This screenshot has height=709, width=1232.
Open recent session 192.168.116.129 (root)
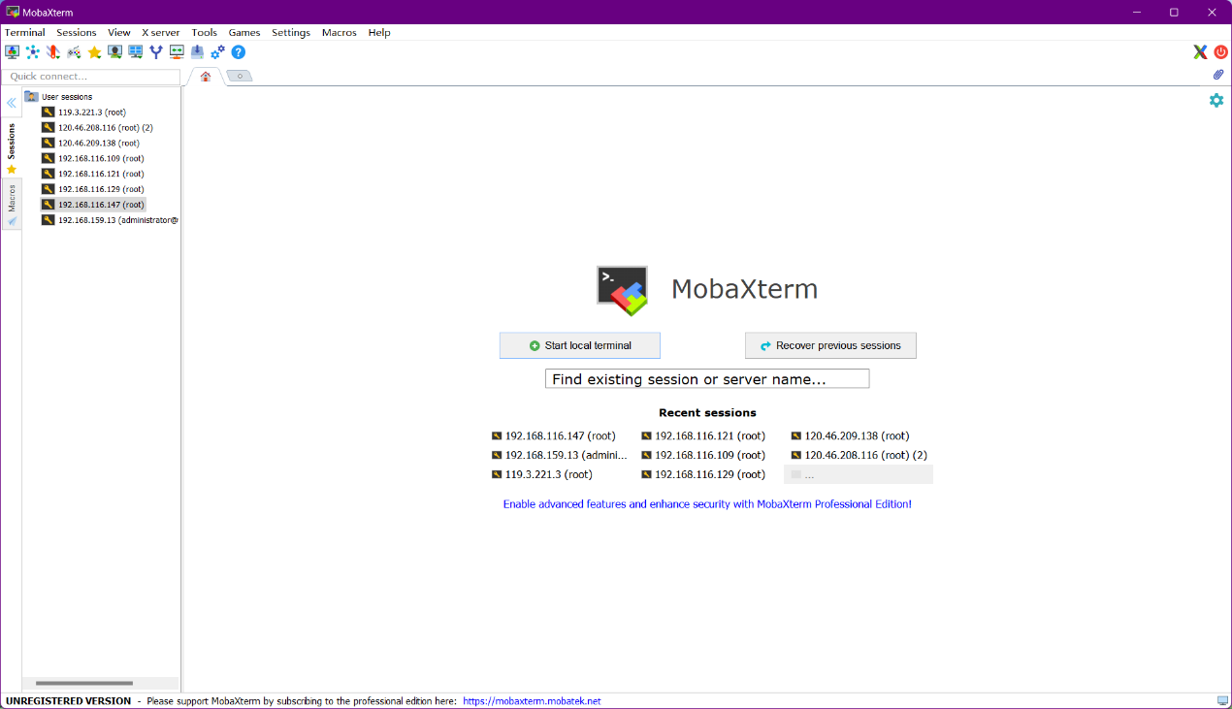(x=703, y=474)
